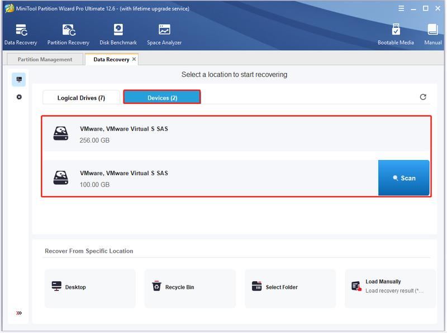447x333 pixels.
Task: Select the 256.00 GB VMware disk
Action: tap(236, 133)
